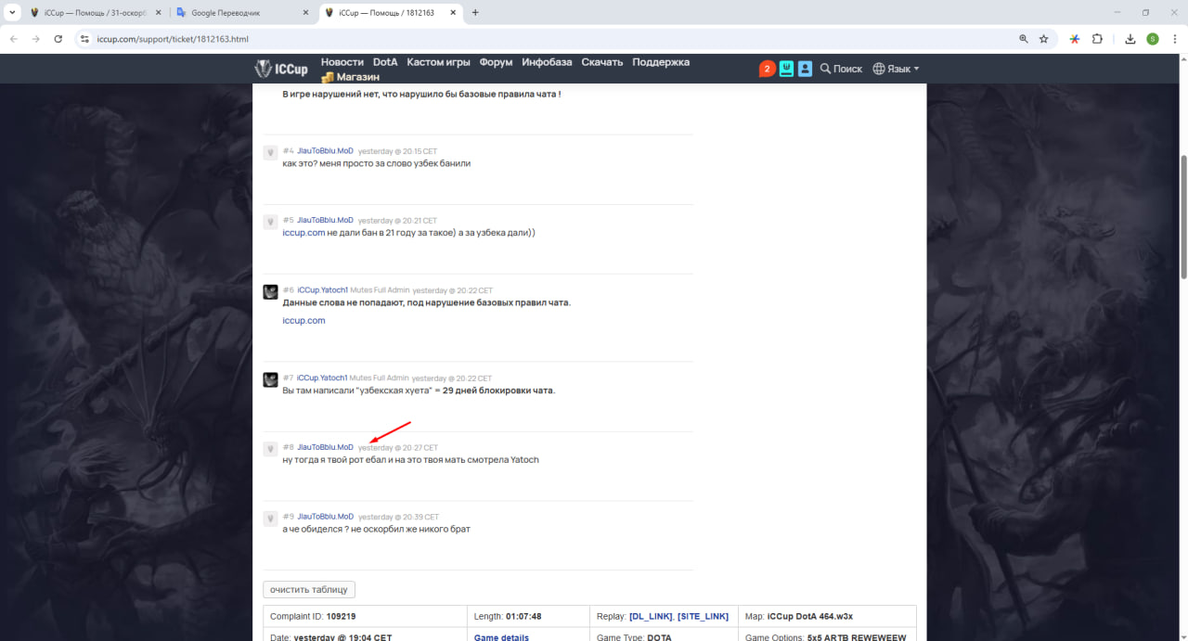Open iCCup.Yatoch1 profile in post #7
This screenshot has width=1188, height=641.
click(x=322, y=378)
